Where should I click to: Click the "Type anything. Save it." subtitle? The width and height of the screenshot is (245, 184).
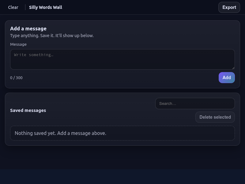tap(52, 36)
